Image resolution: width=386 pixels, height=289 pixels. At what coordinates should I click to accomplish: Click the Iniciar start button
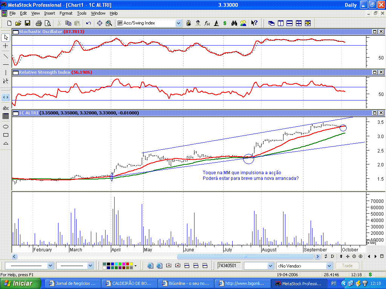[20, 283]
